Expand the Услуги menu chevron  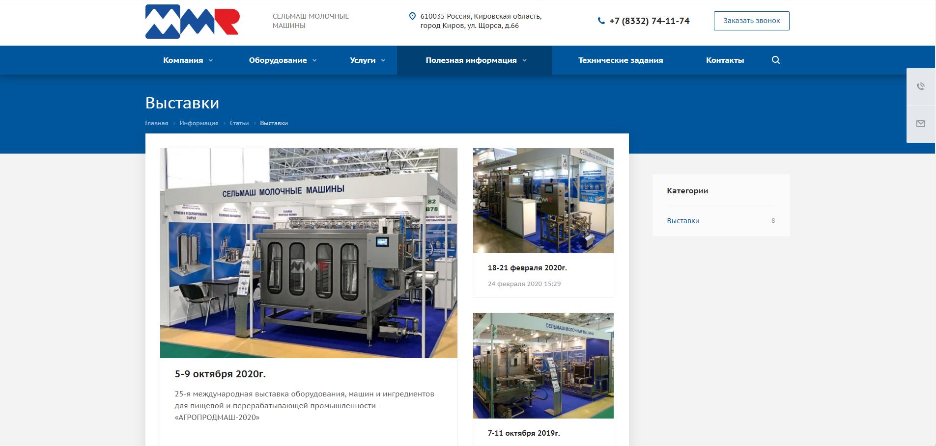coord(383,60)
